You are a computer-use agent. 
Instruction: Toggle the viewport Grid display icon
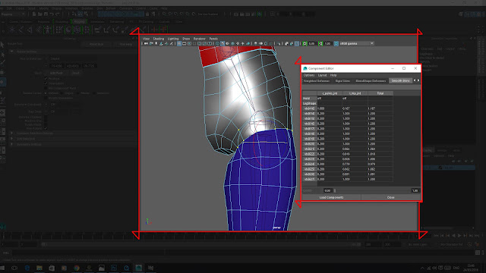(179, 44)
